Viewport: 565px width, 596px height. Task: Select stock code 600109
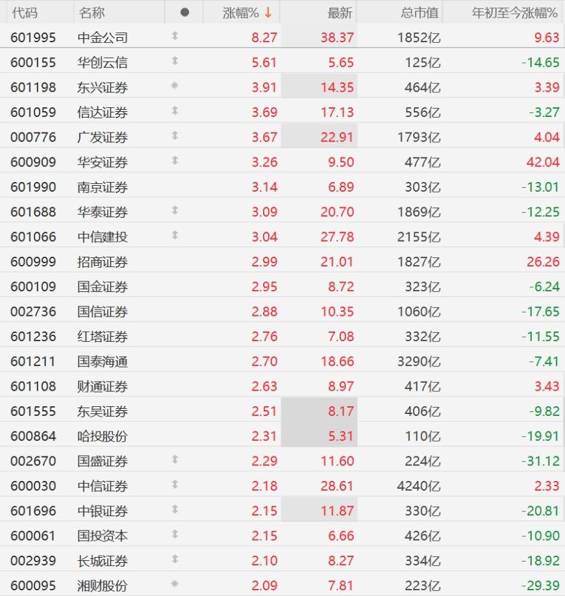coord(33,287)
